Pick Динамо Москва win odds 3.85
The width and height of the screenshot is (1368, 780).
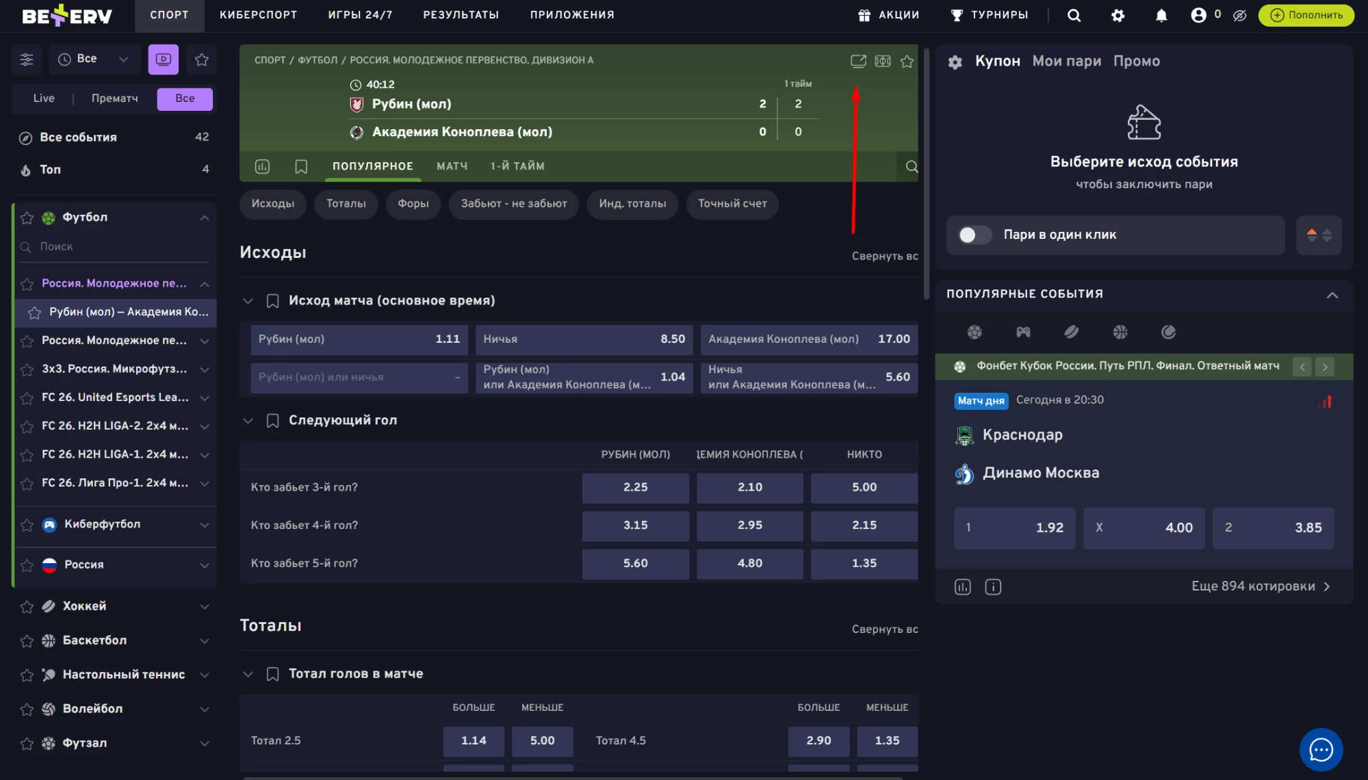[1273, 528]
